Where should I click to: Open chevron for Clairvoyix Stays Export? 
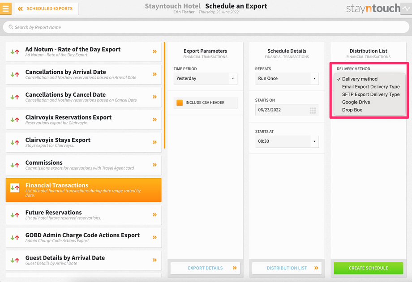coord(154,142)
